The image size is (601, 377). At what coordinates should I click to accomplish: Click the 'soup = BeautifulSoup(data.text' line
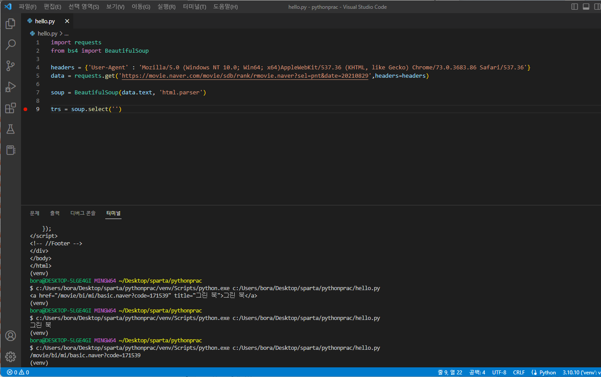click(x=129, y=93)
